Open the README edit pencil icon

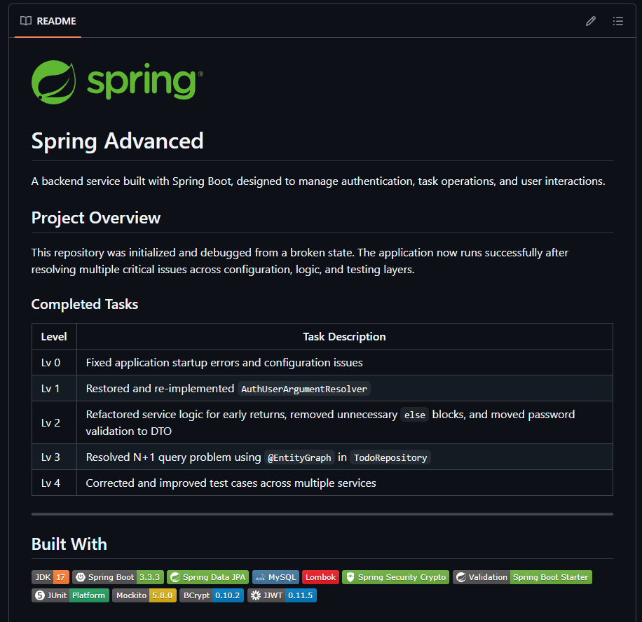(591, 21)
